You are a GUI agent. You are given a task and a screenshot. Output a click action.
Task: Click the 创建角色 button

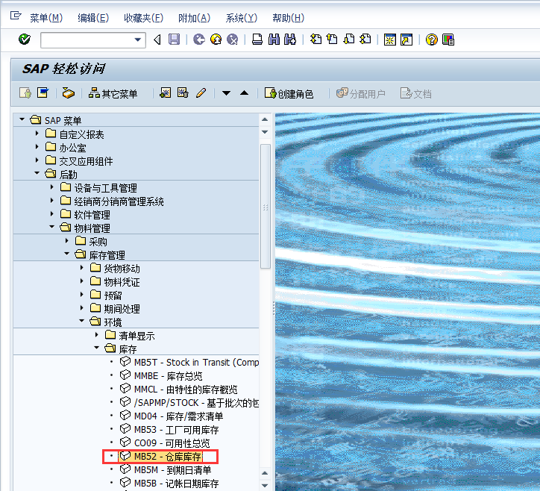(289, 93)
